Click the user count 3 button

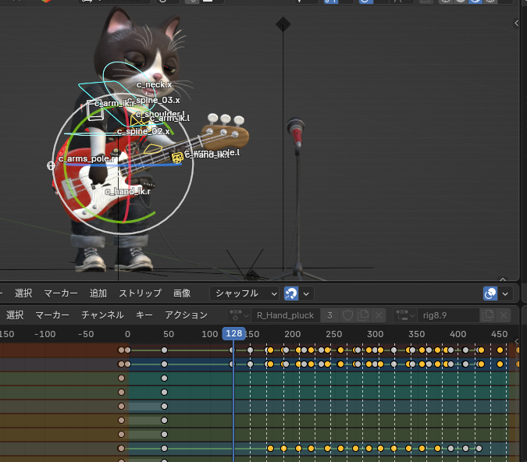[x=329, y=315]
